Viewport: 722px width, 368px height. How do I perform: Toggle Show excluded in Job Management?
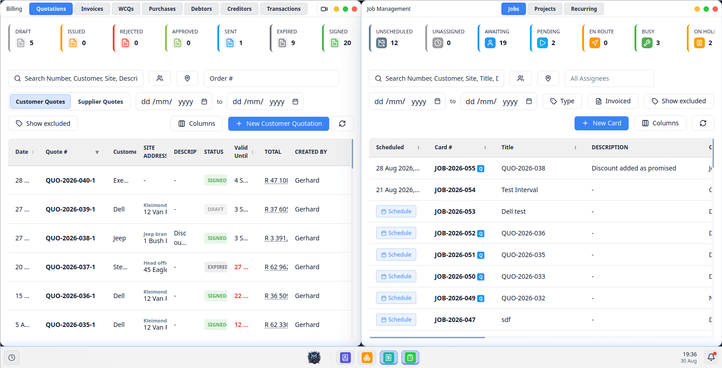679,101
